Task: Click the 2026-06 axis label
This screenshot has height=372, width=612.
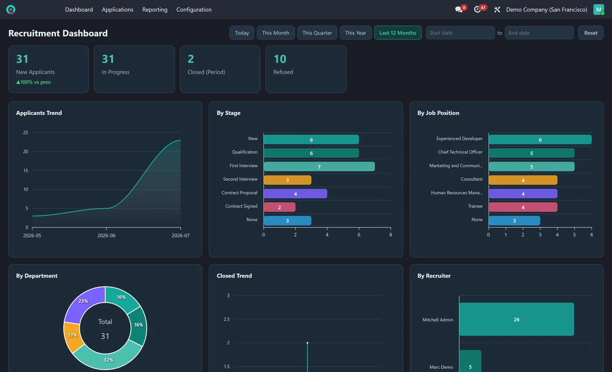Action: coord(106,236)
